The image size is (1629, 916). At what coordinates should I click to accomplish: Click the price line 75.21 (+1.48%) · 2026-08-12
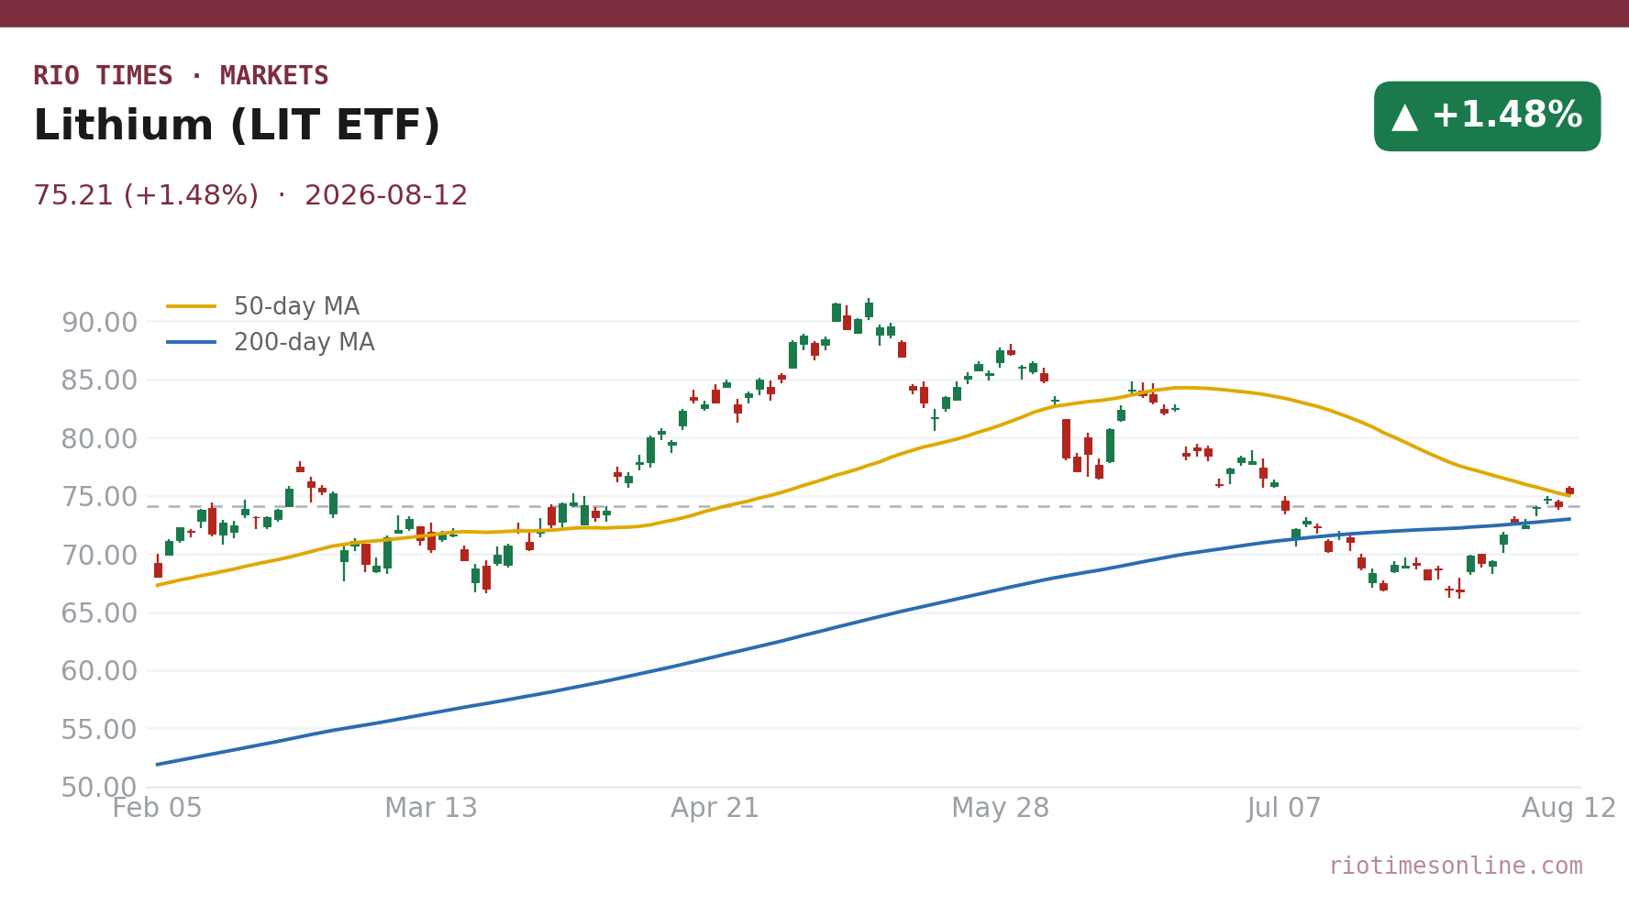click(x=250, y=196)
